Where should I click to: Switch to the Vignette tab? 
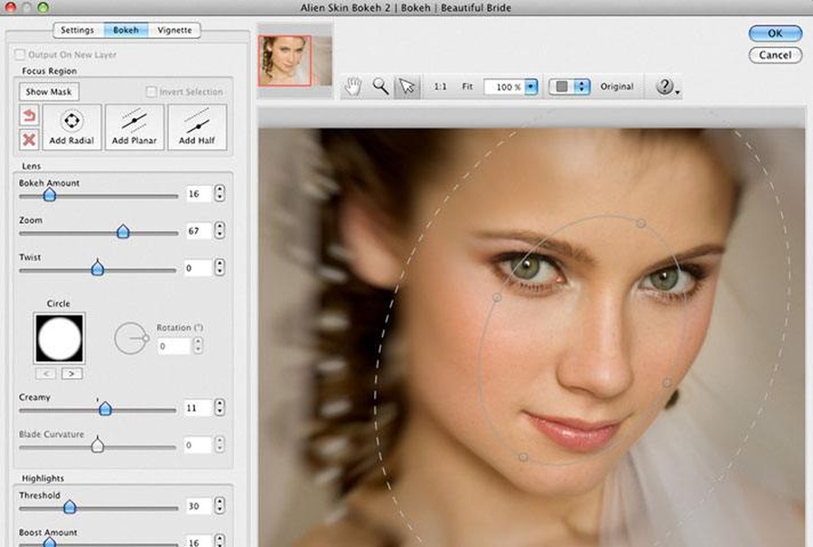click(x=174, y=30)
